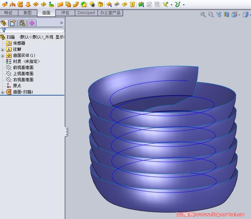Select the Planar Surface tool
This screenshot has height=219, width=251.
60,4
